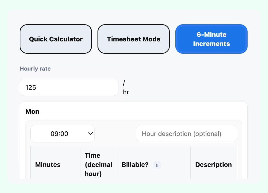The width and height of the screenshot is (268, 193).
Task: Open the info tooltip next to Billable?
Action: pyautogui.click(x=157, y=165)
